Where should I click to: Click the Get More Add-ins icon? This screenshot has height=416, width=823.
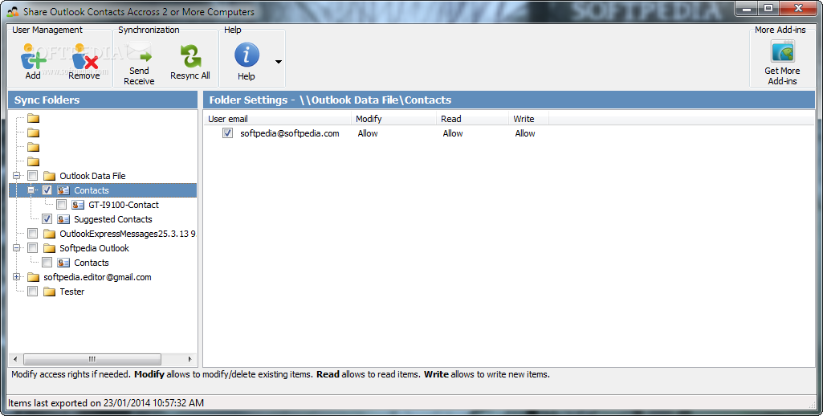783,51
